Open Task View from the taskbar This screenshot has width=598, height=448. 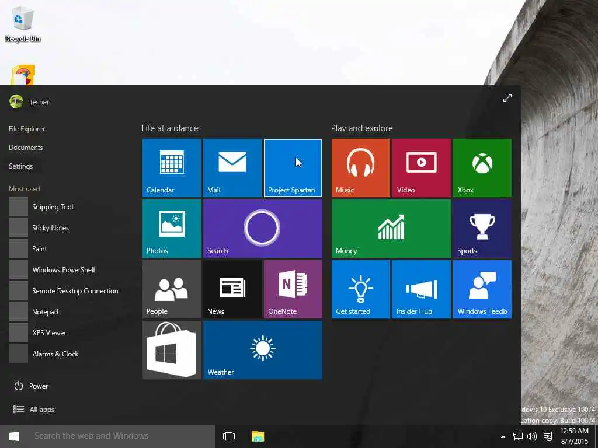click(229, 436)
